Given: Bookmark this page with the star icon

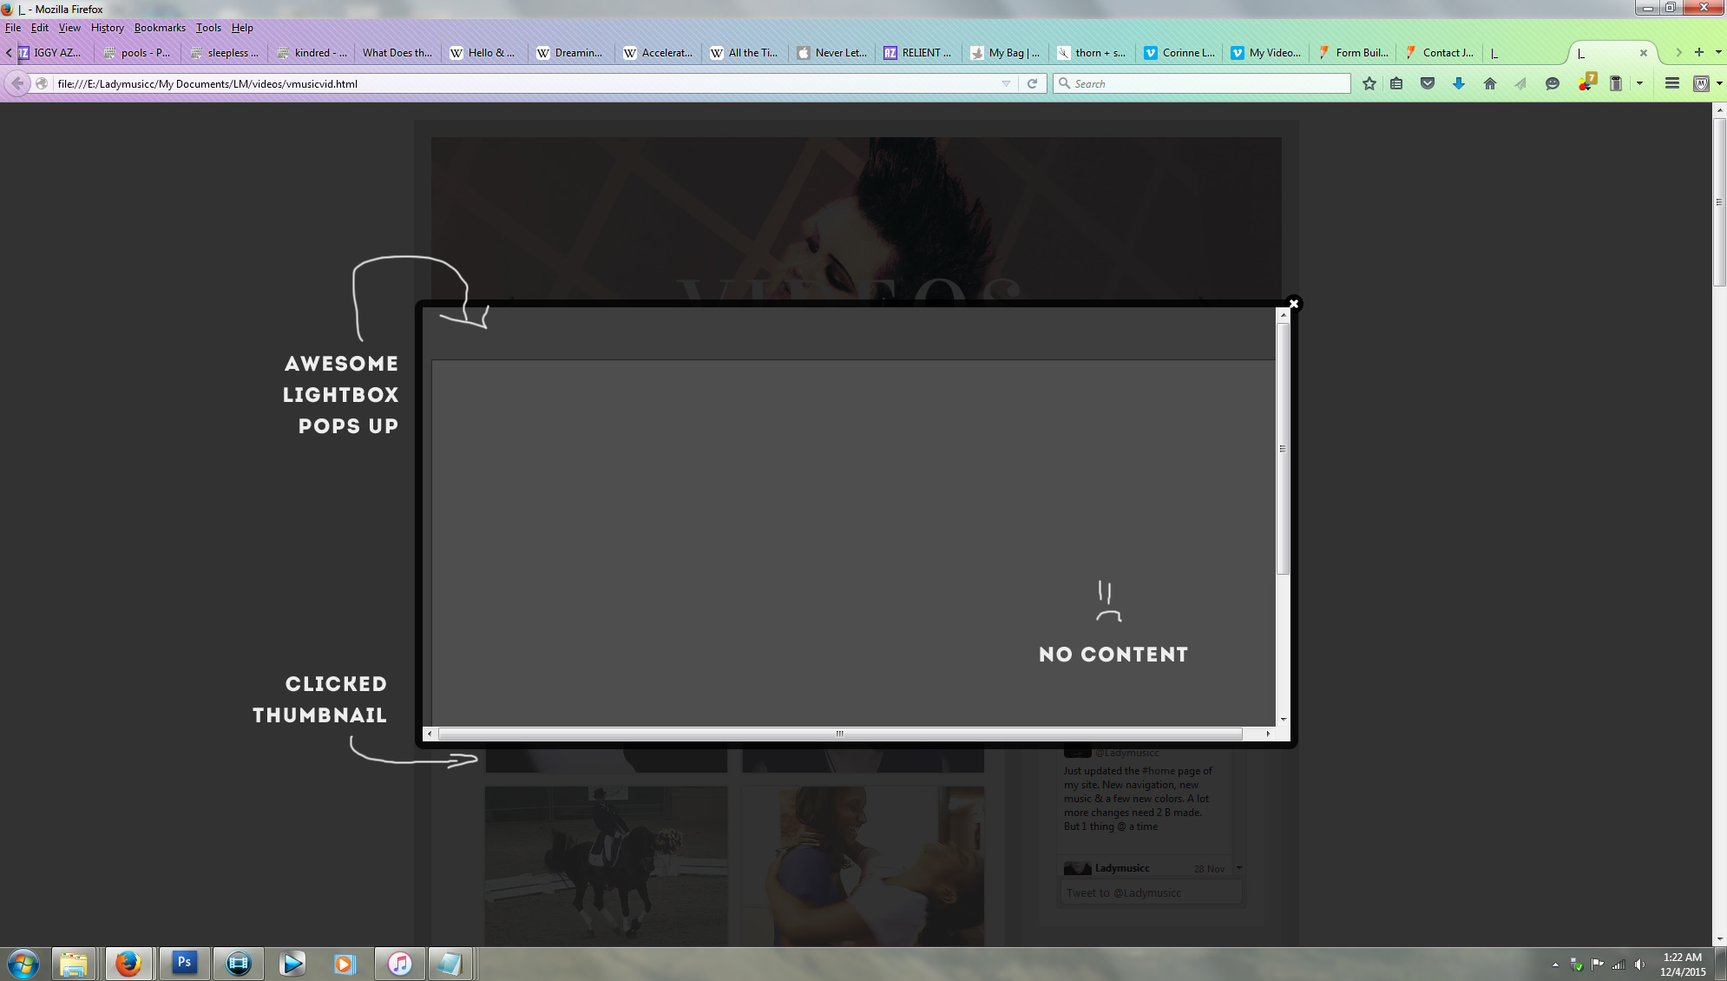Looking at the screenshot, I should click(x=1369, y=84).
